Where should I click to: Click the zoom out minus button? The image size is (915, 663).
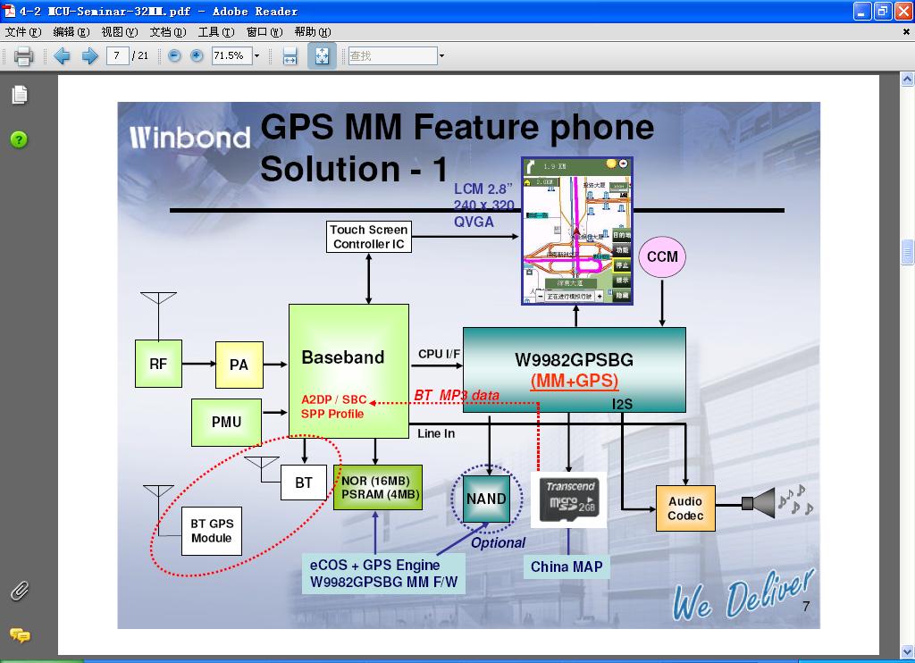pyautogui.click(x=174, y=56)
